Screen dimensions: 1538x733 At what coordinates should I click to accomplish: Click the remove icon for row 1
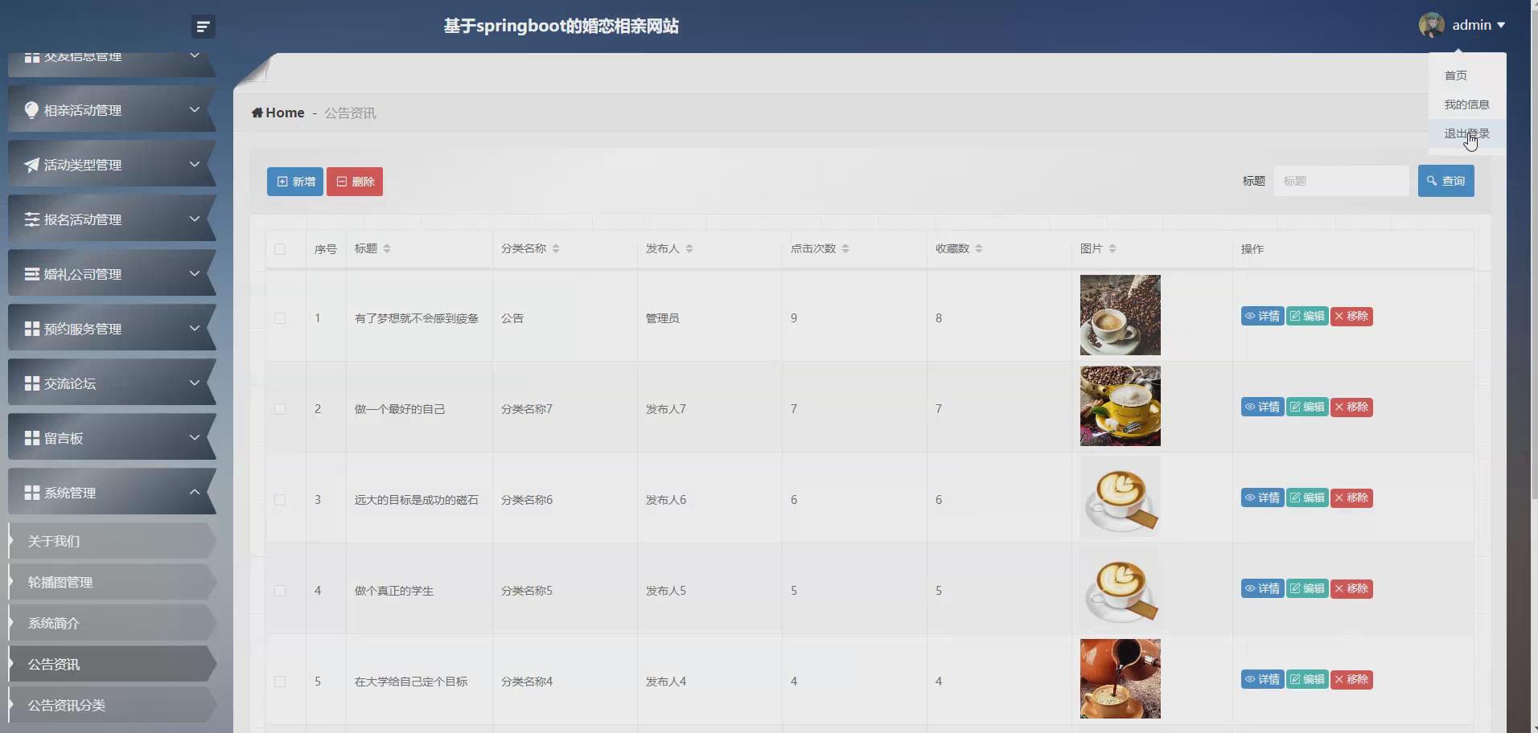pyautogui.click(x=1351, y=316)
